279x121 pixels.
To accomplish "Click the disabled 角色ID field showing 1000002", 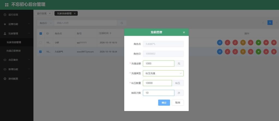I will [x=163, y=54].
